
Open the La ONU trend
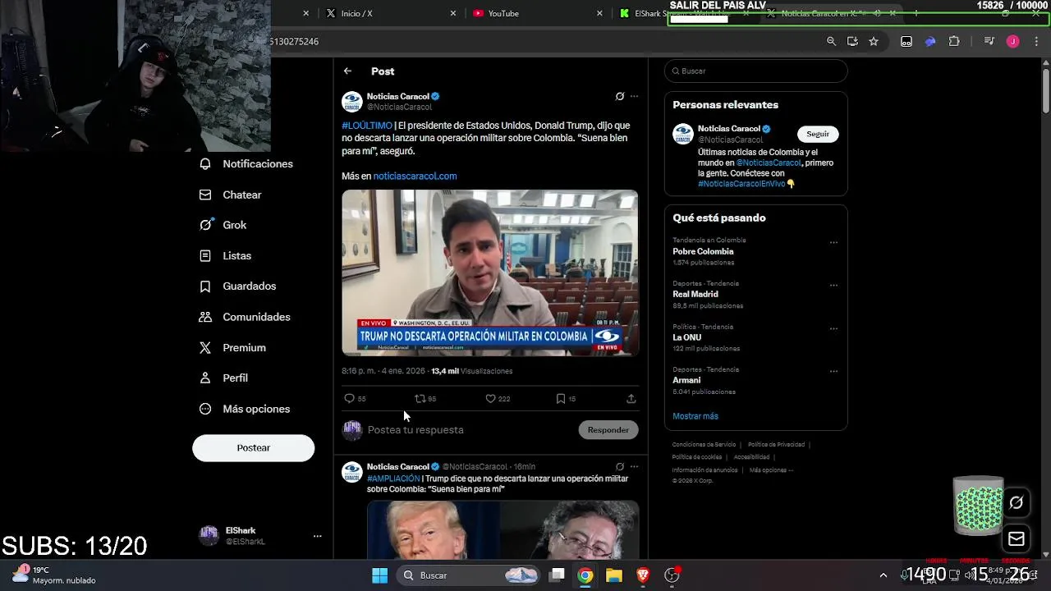point(687,337)
